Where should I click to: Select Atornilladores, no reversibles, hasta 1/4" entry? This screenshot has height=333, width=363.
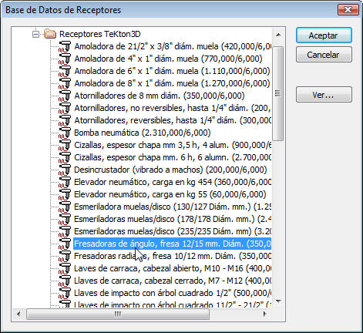pos(173,108)
